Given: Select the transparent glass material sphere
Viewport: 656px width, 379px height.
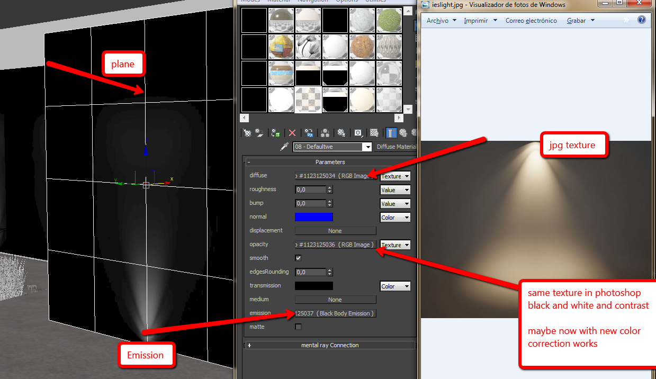Looking at the screenshot, I should tap(389, 73).
